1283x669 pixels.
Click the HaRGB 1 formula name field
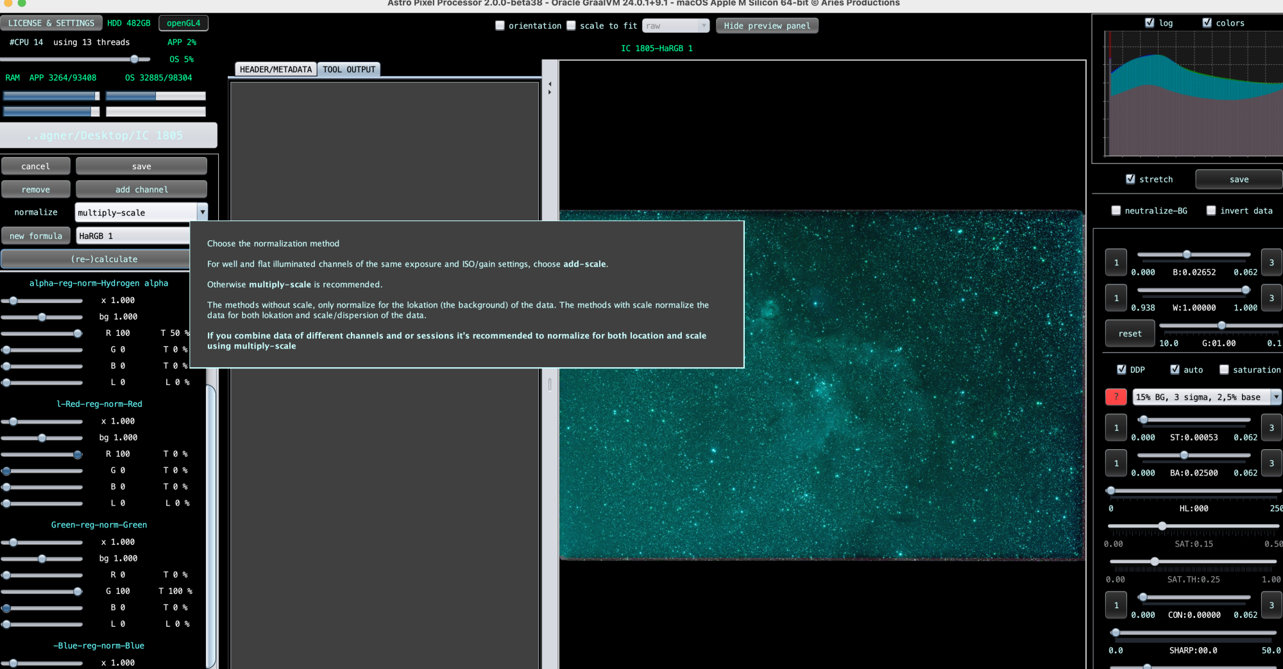(133, 236)
